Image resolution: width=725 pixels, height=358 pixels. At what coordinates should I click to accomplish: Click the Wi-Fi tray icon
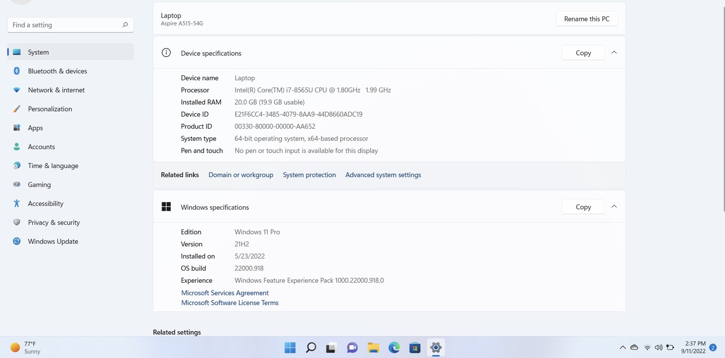[x=647, y=348]
